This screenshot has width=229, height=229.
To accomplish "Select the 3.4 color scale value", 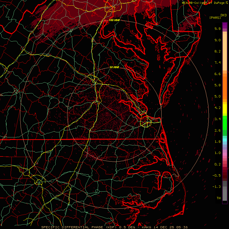I will pos(218,119).
